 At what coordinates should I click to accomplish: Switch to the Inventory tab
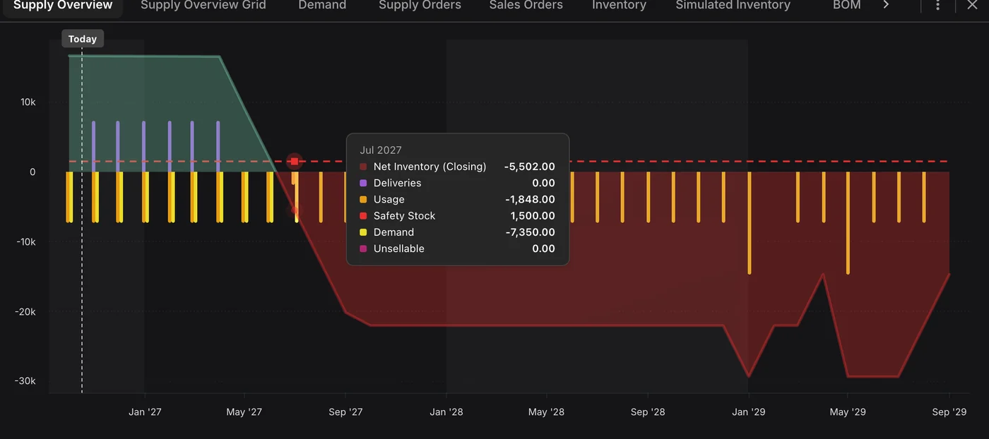(619, 6)
